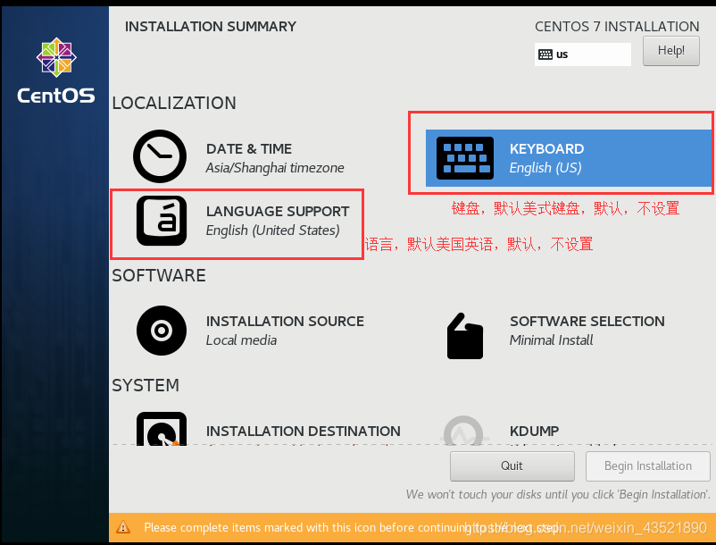
Task: Click the small keyboard icon beside 'us'
Action: 545,54
